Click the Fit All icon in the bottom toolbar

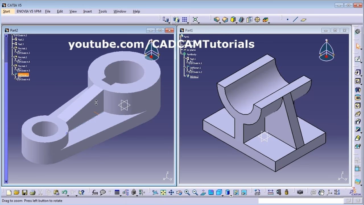[164, 192]
